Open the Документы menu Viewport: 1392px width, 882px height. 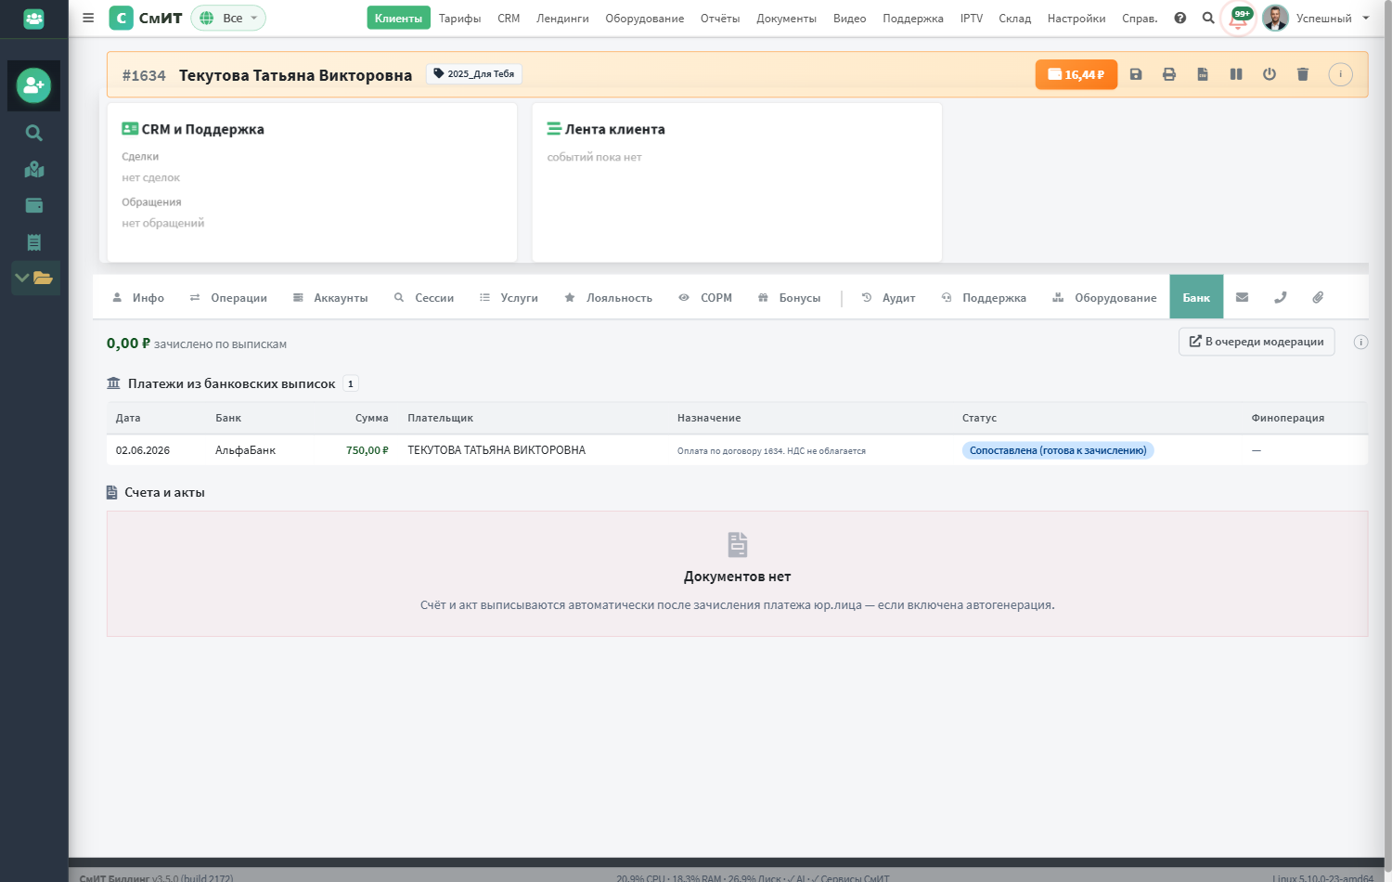786,18
